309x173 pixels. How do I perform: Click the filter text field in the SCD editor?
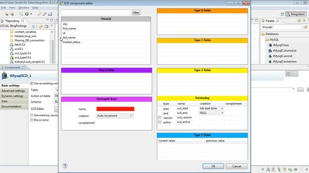coord(96,12)
